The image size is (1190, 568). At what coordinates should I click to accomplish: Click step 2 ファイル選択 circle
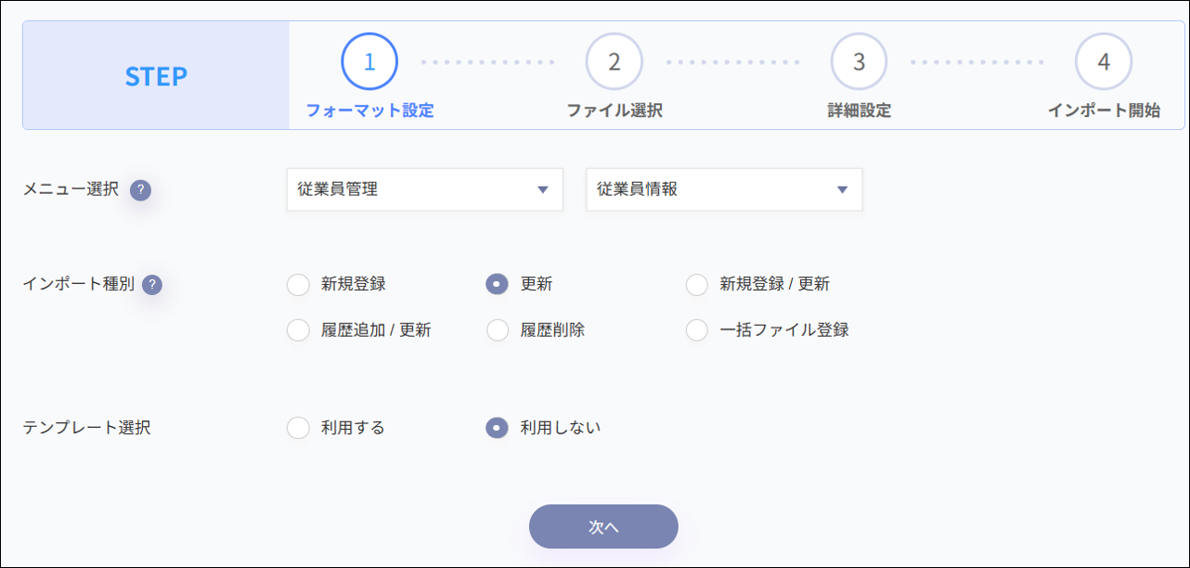coord(615,60)
